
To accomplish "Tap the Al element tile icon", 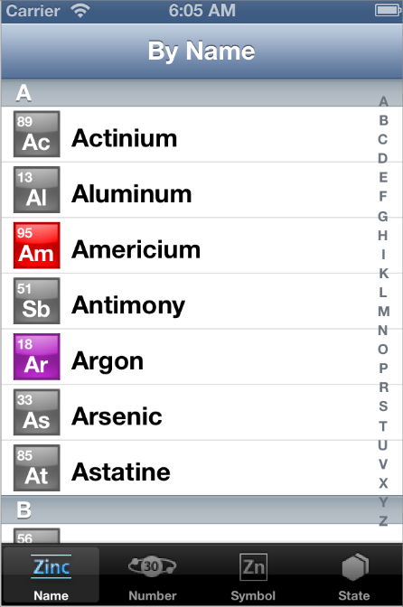I will pyautogui.click(x=37, y=190).
